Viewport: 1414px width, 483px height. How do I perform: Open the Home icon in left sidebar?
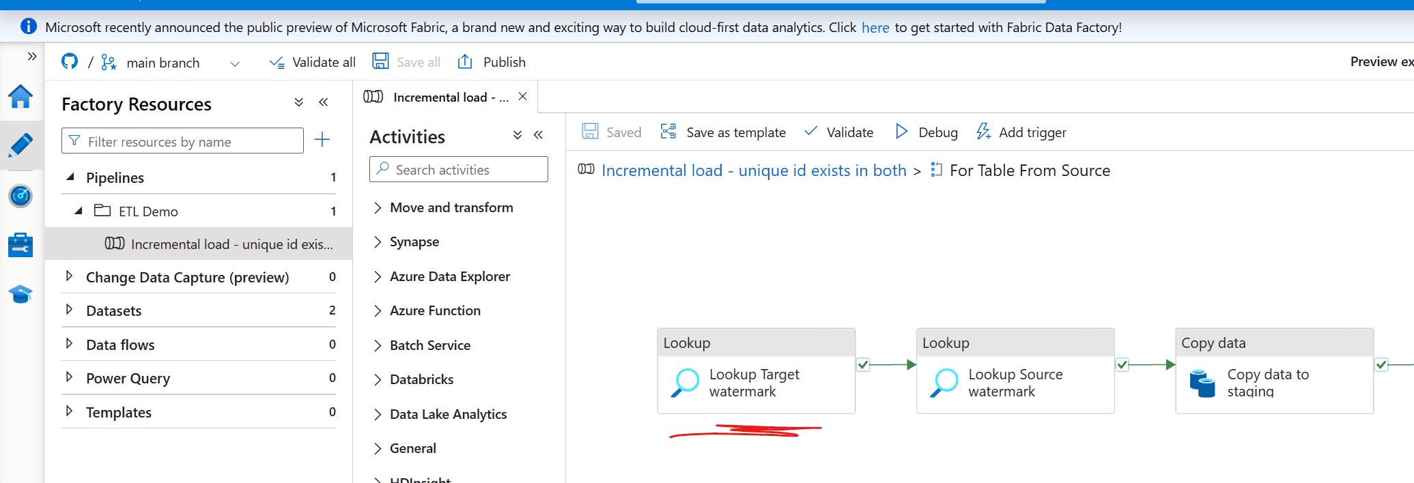tap(20, 97)
